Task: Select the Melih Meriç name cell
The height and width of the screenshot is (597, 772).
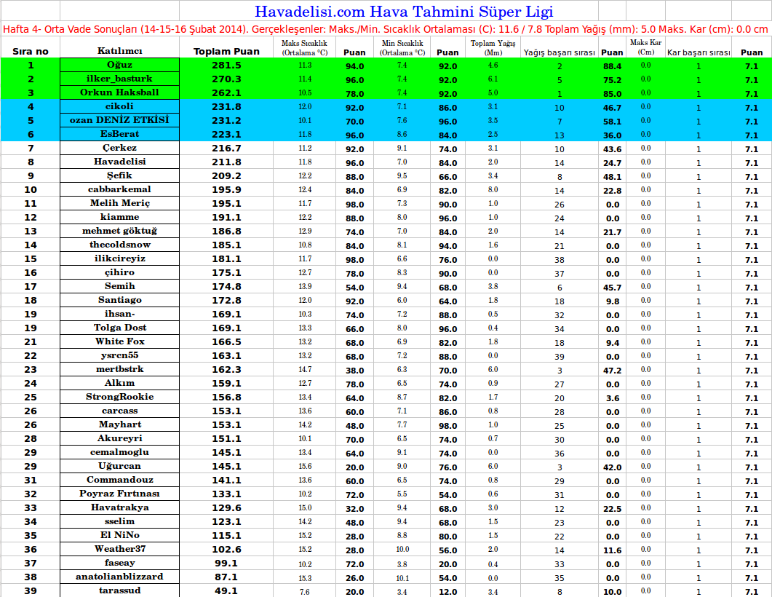Action: (119, 204)
